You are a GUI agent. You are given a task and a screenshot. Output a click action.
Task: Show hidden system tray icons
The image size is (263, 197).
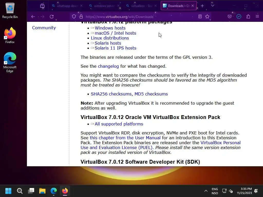pyautogui.click(x=206, y=191)
